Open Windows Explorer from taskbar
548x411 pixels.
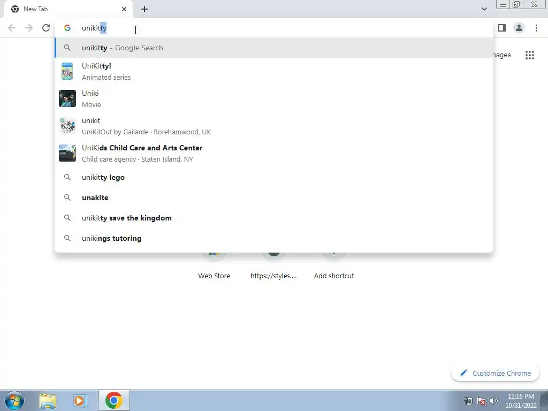[48, 400]
